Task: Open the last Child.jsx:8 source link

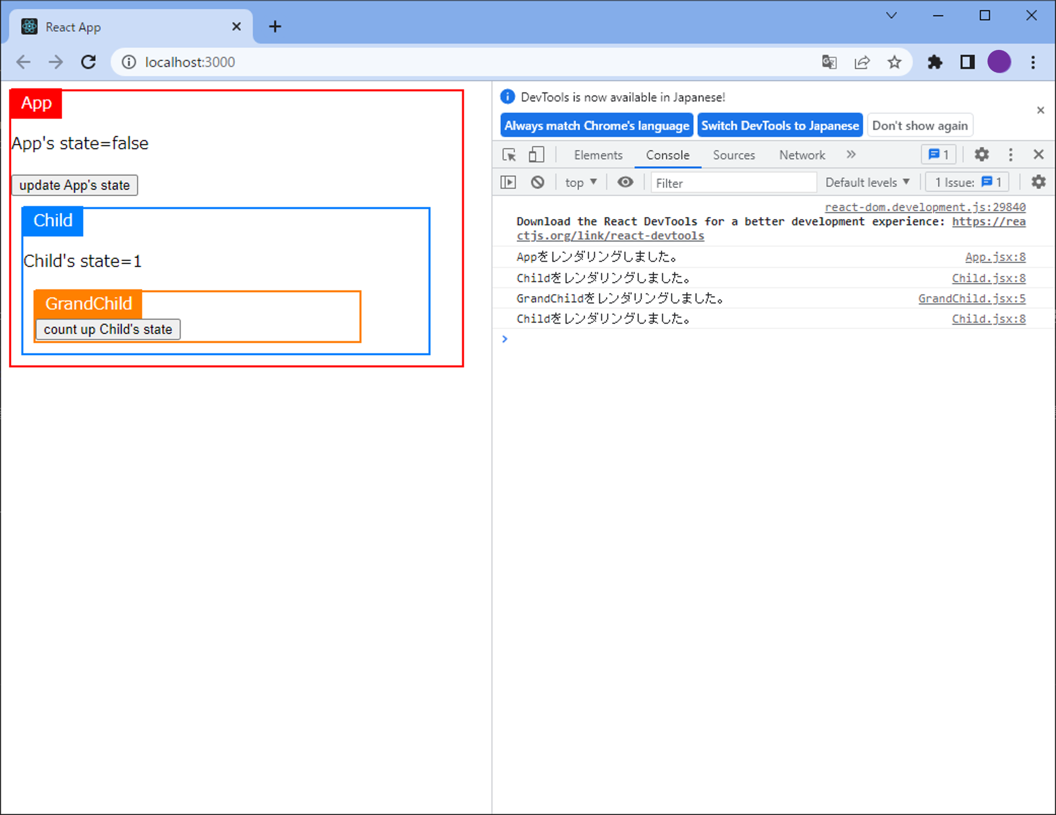Action: [989, 319]
